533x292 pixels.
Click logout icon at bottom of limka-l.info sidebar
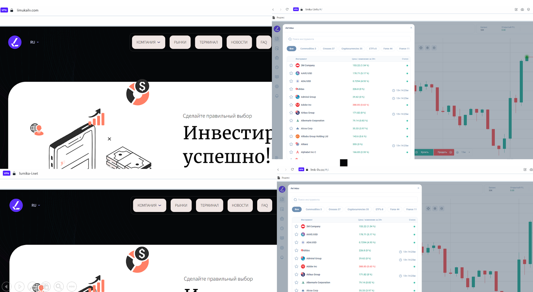point(277,157)
